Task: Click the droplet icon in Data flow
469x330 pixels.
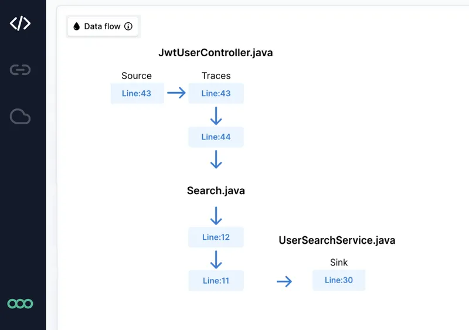Action: (76, 26)
